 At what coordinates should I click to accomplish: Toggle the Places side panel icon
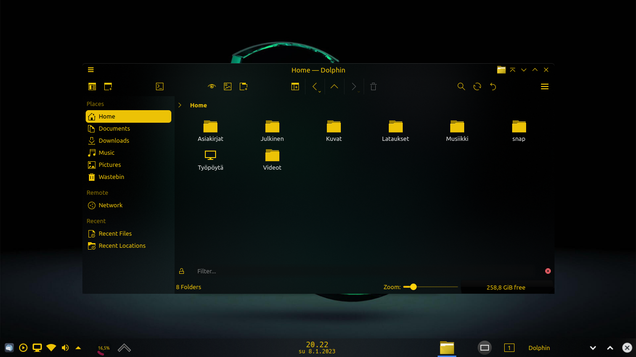(x=92, y=86)
